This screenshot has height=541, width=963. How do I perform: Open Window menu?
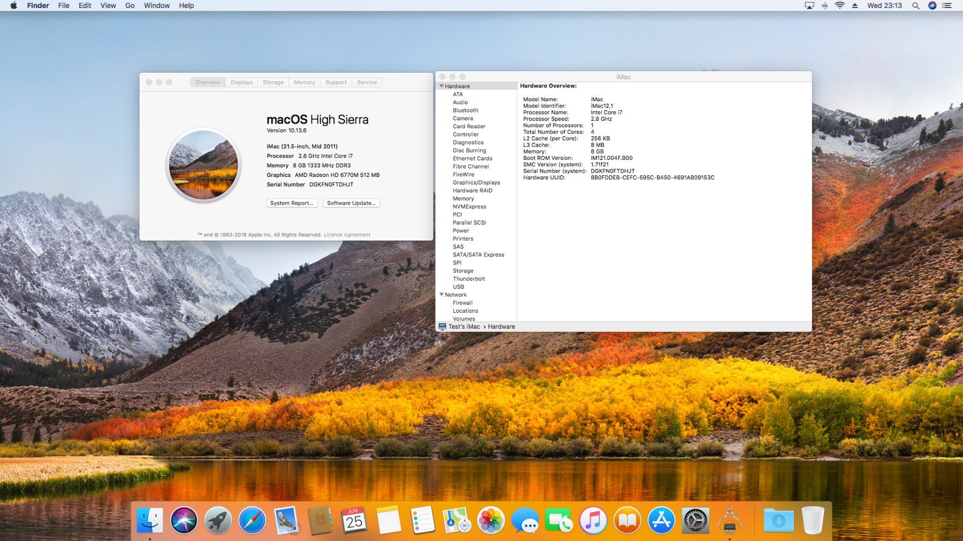(157, 5)
